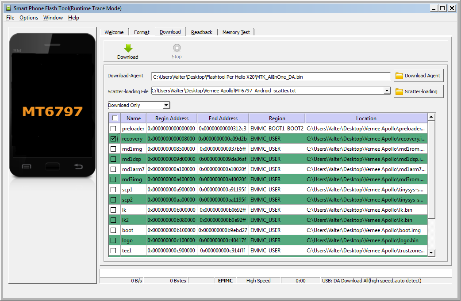Click the Scatter-loading button
Image resolution: width=461 pixels, height=301 pixels.
pos(418,91)
